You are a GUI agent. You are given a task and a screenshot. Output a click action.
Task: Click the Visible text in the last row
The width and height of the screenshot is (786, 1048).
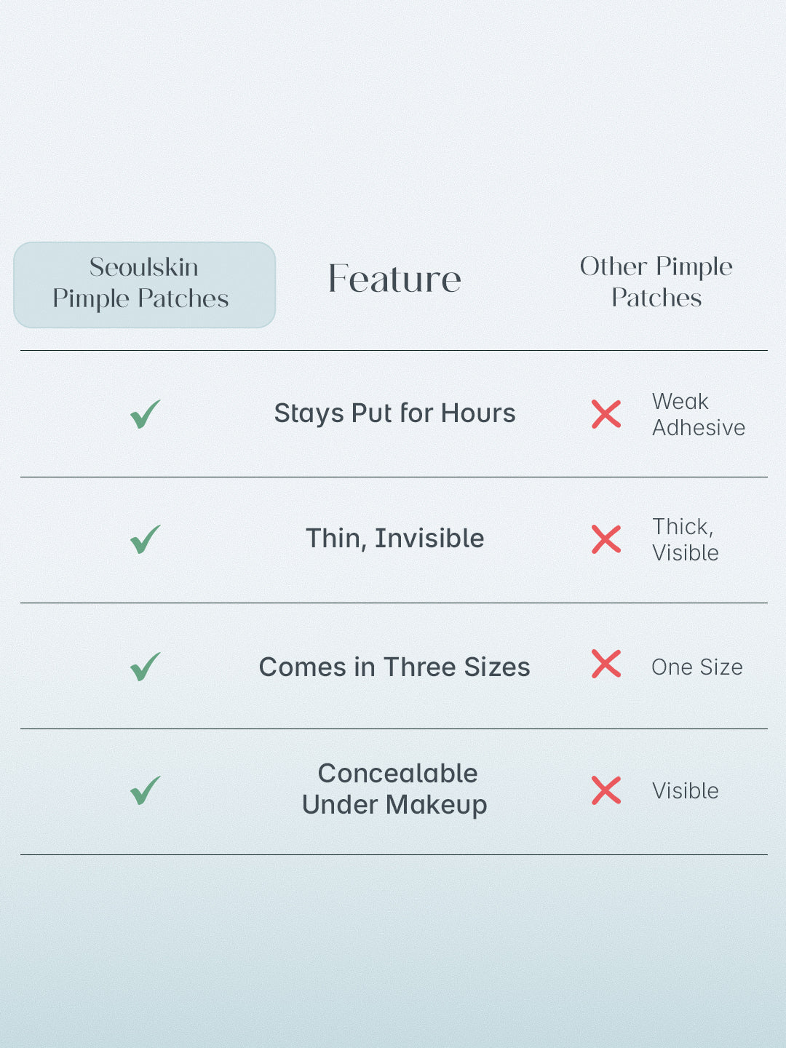tap(685, 790)
